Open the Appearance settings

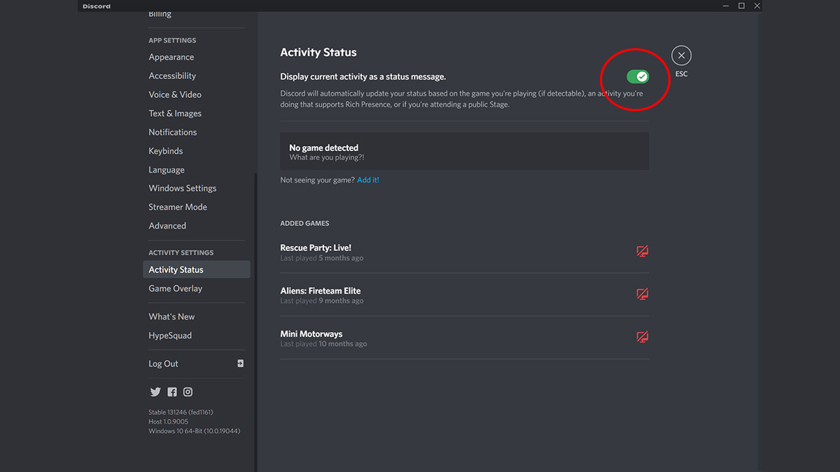(x=171, y=57)
